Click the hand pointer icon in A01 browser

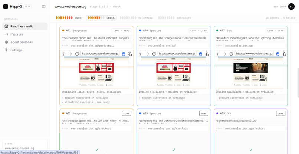130,54
